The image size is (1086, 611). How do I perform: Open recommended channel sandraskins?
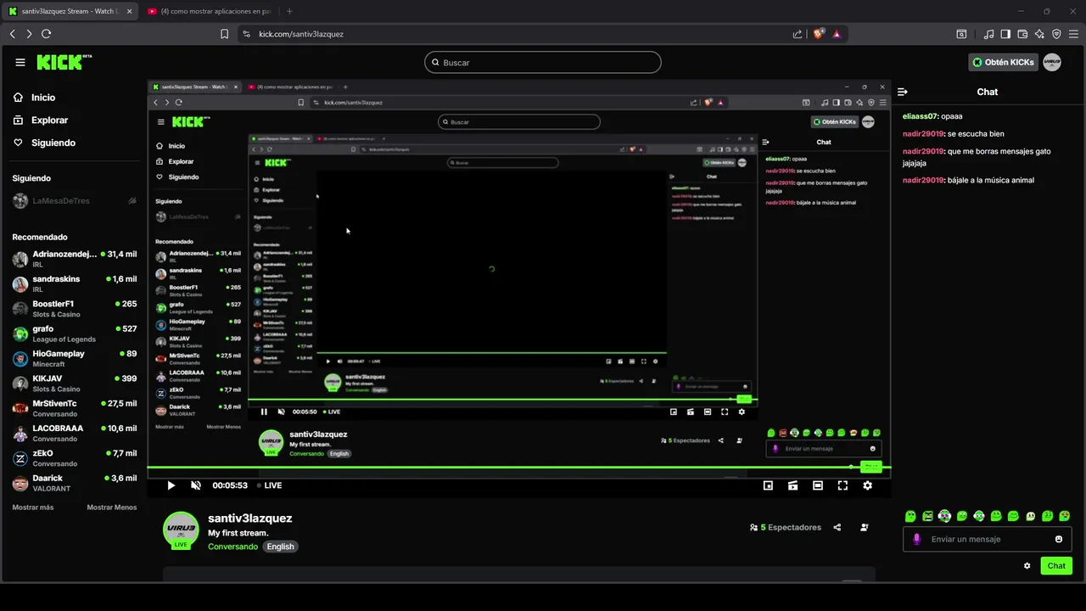click(x=75, y=283)
